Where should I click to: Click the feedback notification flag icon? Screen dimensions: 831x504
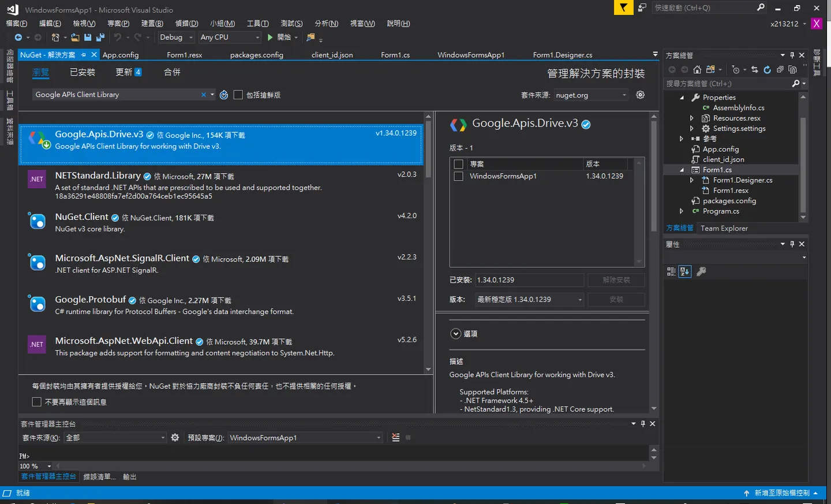coord(623,8)
